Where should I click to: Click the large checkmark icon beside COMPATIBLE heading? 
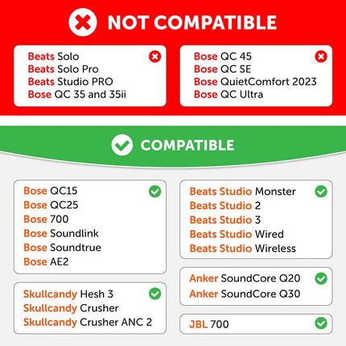click(x=122, y=145)
